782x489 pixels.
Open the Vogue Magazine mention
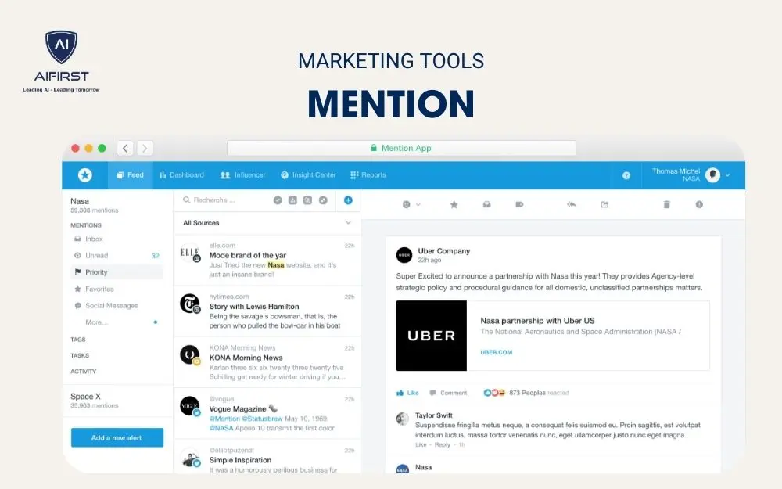click(x=267, y=414)
